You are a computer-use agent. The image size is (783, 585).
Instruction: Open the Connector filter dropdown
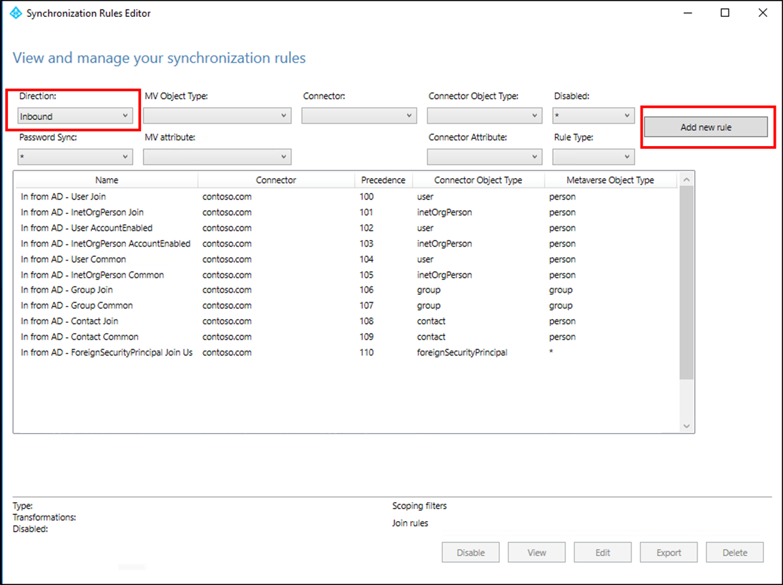(x=358, y=116)
